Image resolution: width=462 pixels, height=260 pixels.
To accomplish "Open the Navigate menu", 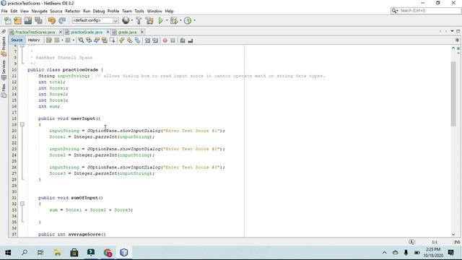I will pyautogui.click(x=39, y=12).
